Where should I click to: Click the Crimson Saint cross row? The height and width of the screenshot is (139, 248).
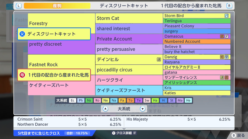coord(69,119)
